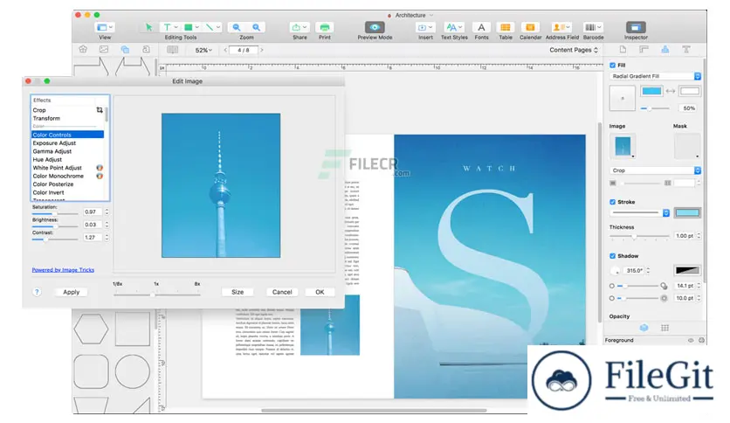Go to the previous page arrow

(x=225, y=50)
